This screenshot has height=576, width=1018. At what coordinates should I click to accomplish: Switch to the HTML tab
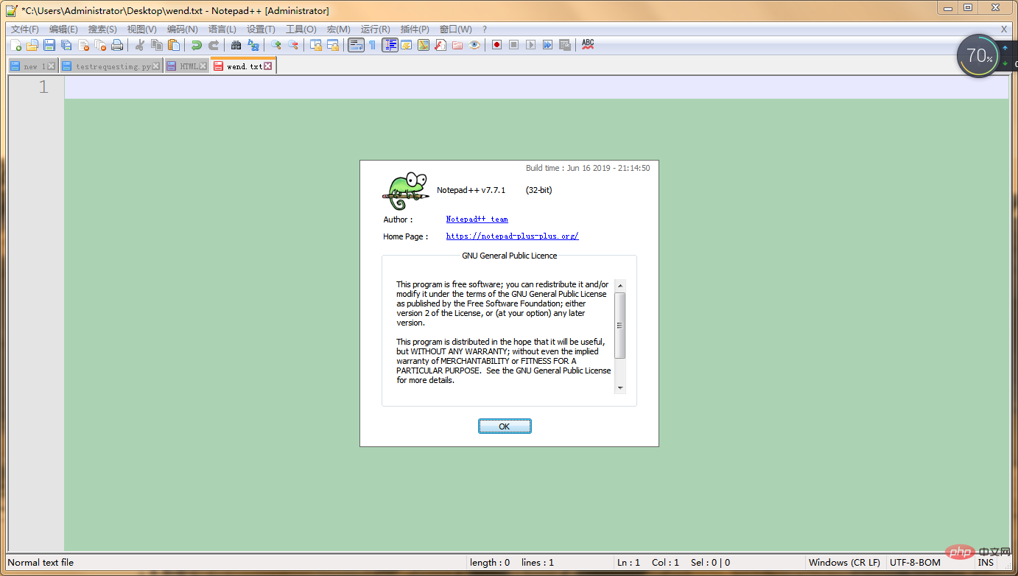tap(186, 66)
